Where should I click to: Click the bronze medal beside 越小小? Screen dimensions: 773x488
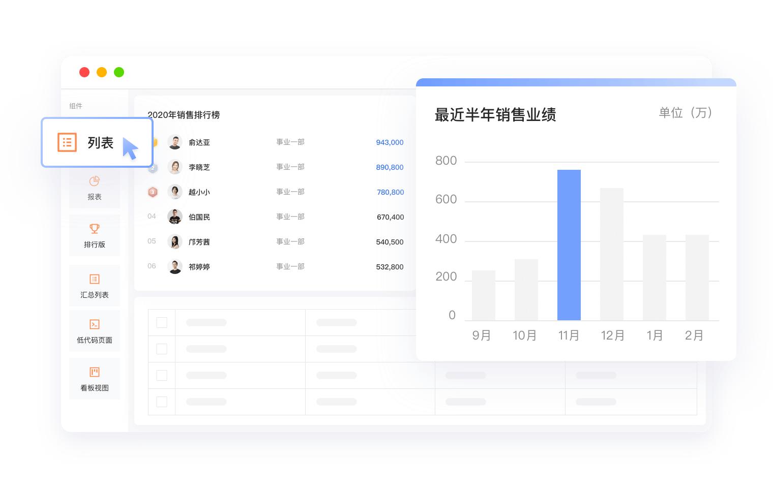(x=153, y=192)
